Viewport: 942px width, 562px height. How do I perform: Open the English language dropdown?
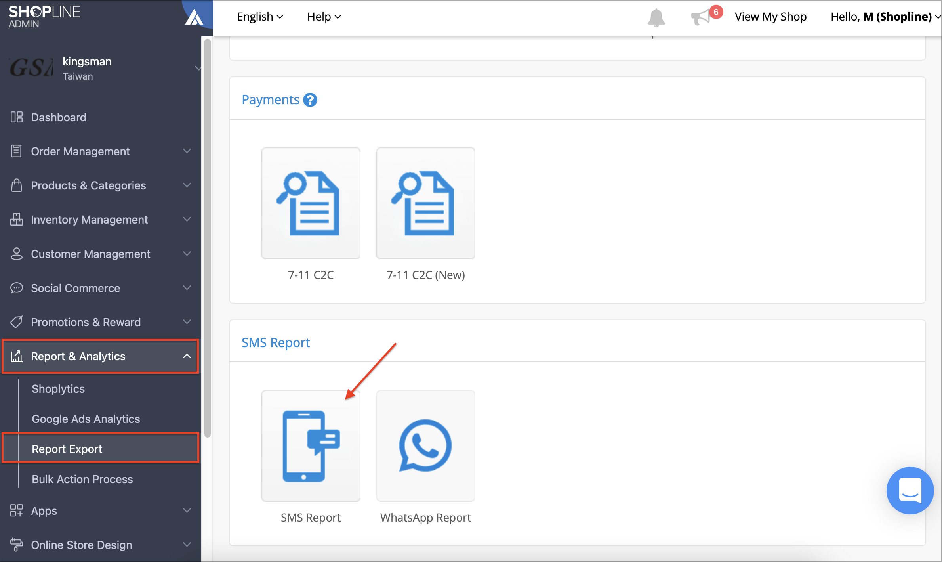(260, 17)
